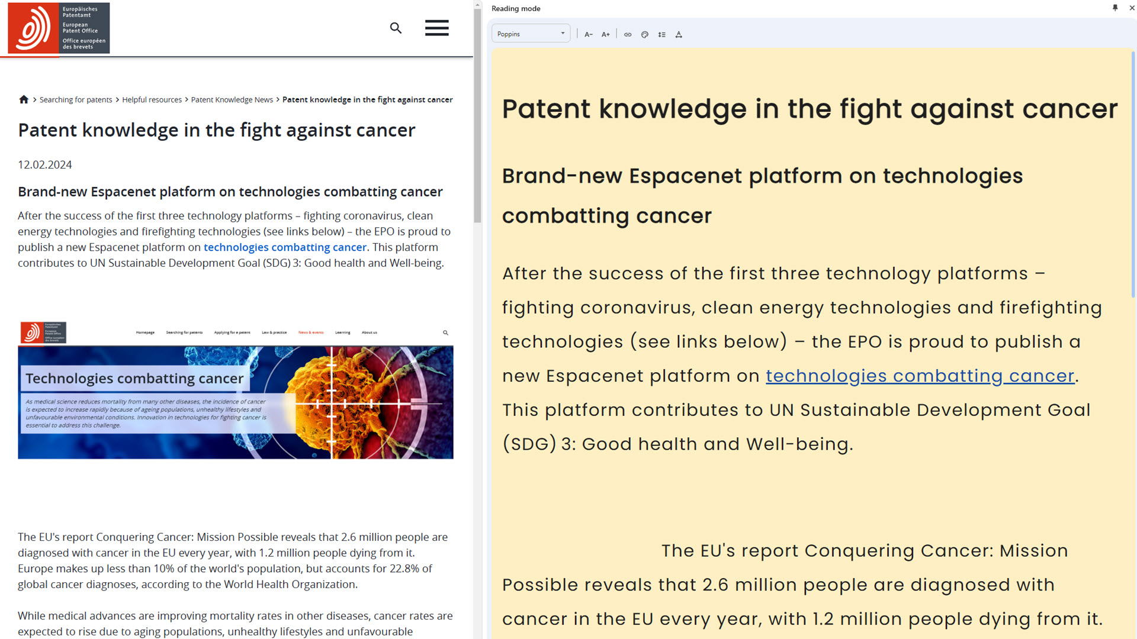Screen dimensions: 1137x639
Task: Click the Technologies combatting cancer banner image
Action: click(235, 390)
